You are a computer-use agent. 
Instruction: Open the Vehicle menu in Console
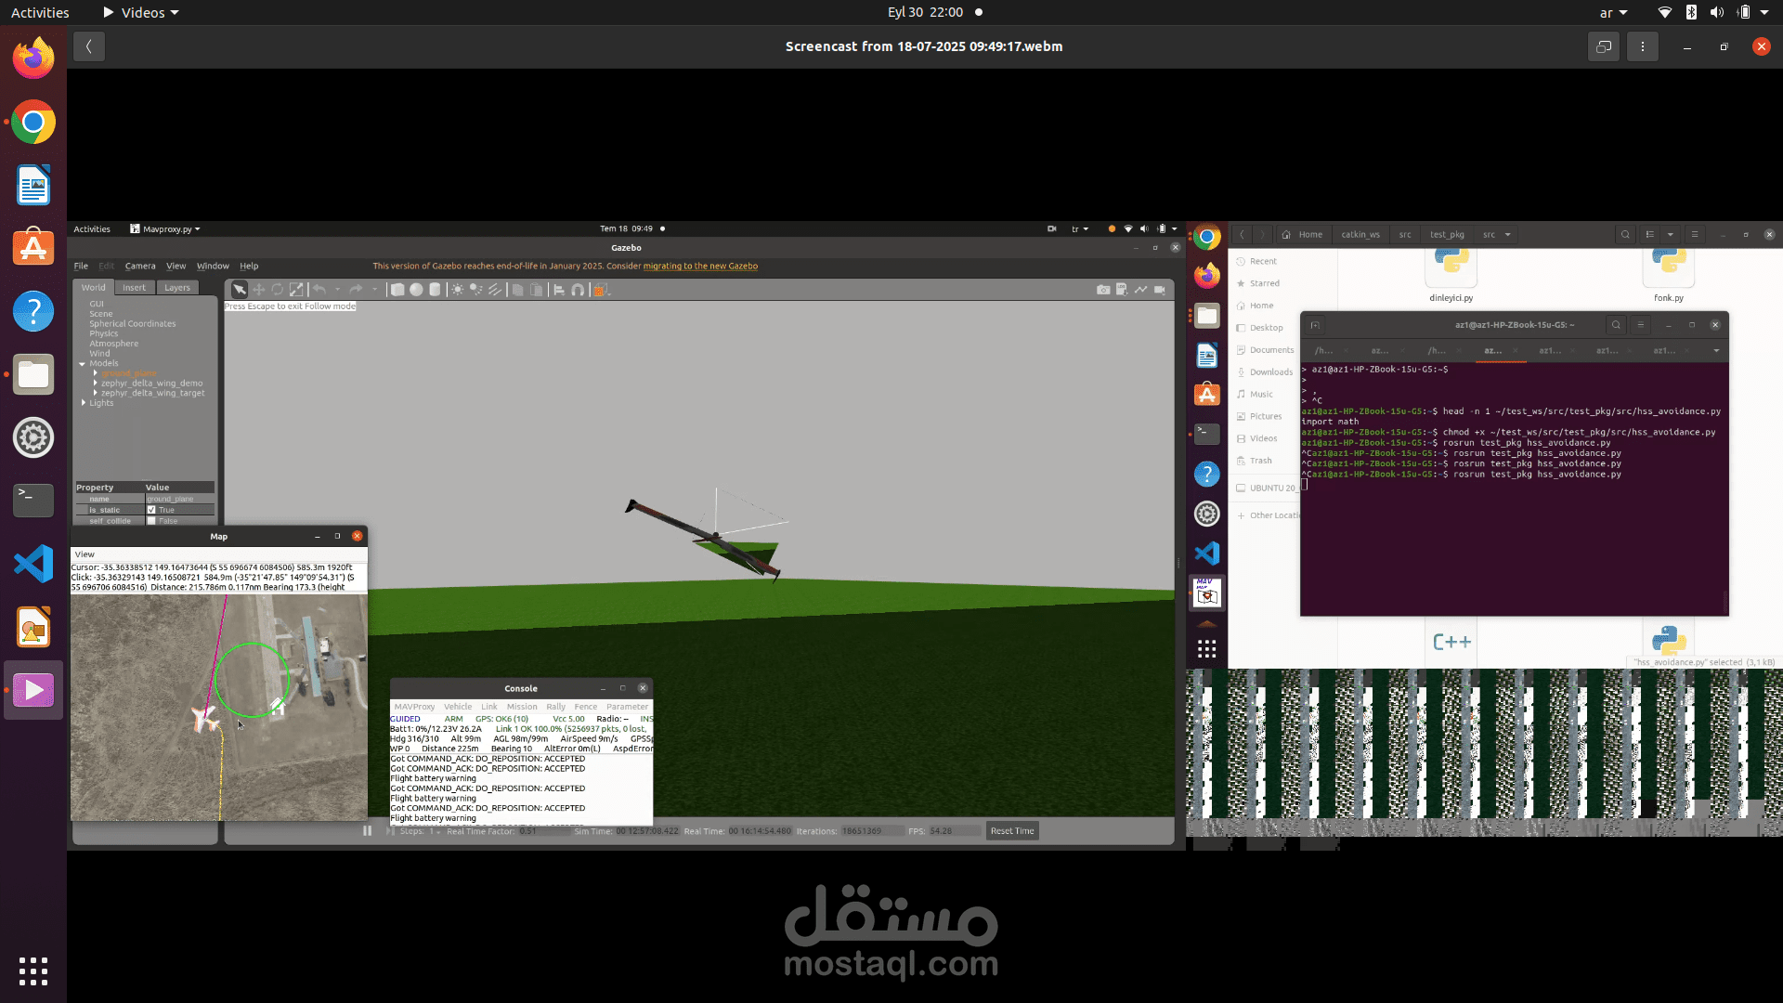458,707
